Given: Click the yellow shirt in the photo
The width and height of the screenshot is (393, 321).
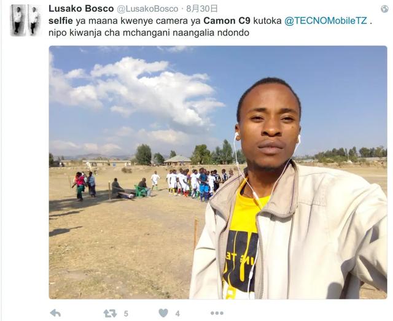Looking at the screenshot, I should pyautogui.click(x=243, y=238).
